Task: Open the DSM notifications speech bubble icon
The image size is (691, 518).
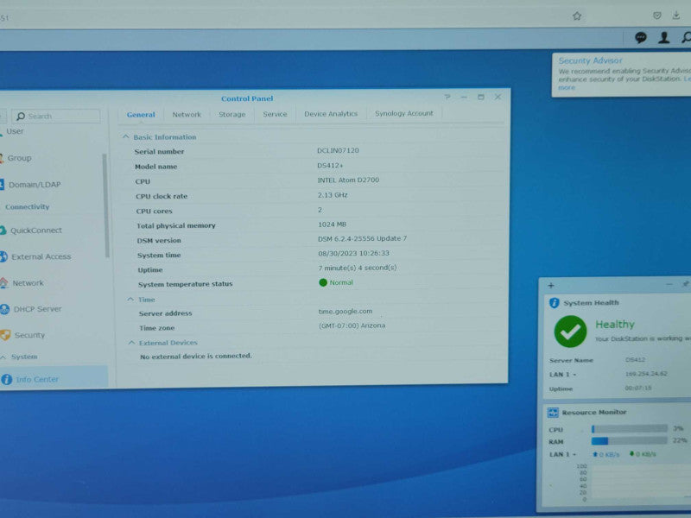Action: tap(640, 38)
